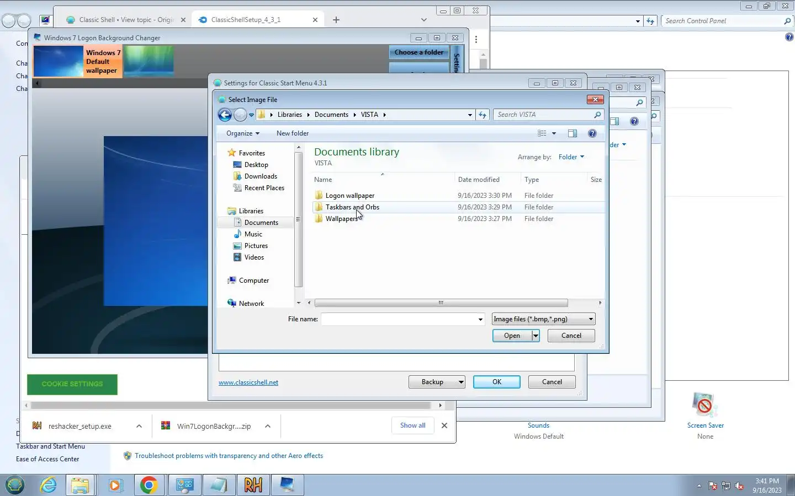Viewport: 795px width, 496px height.
Task: Open the www.classicshell.net link
Action: point(248,382)
